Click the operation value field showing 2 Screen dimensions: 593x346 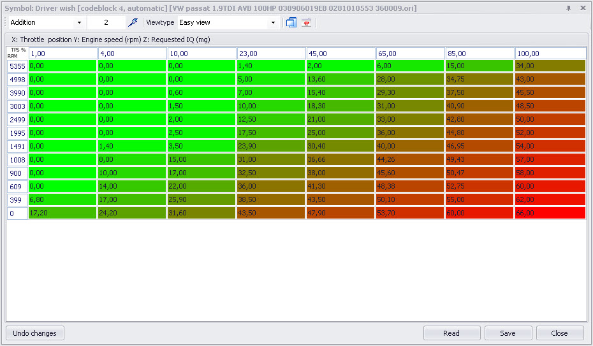click(106, 22)
